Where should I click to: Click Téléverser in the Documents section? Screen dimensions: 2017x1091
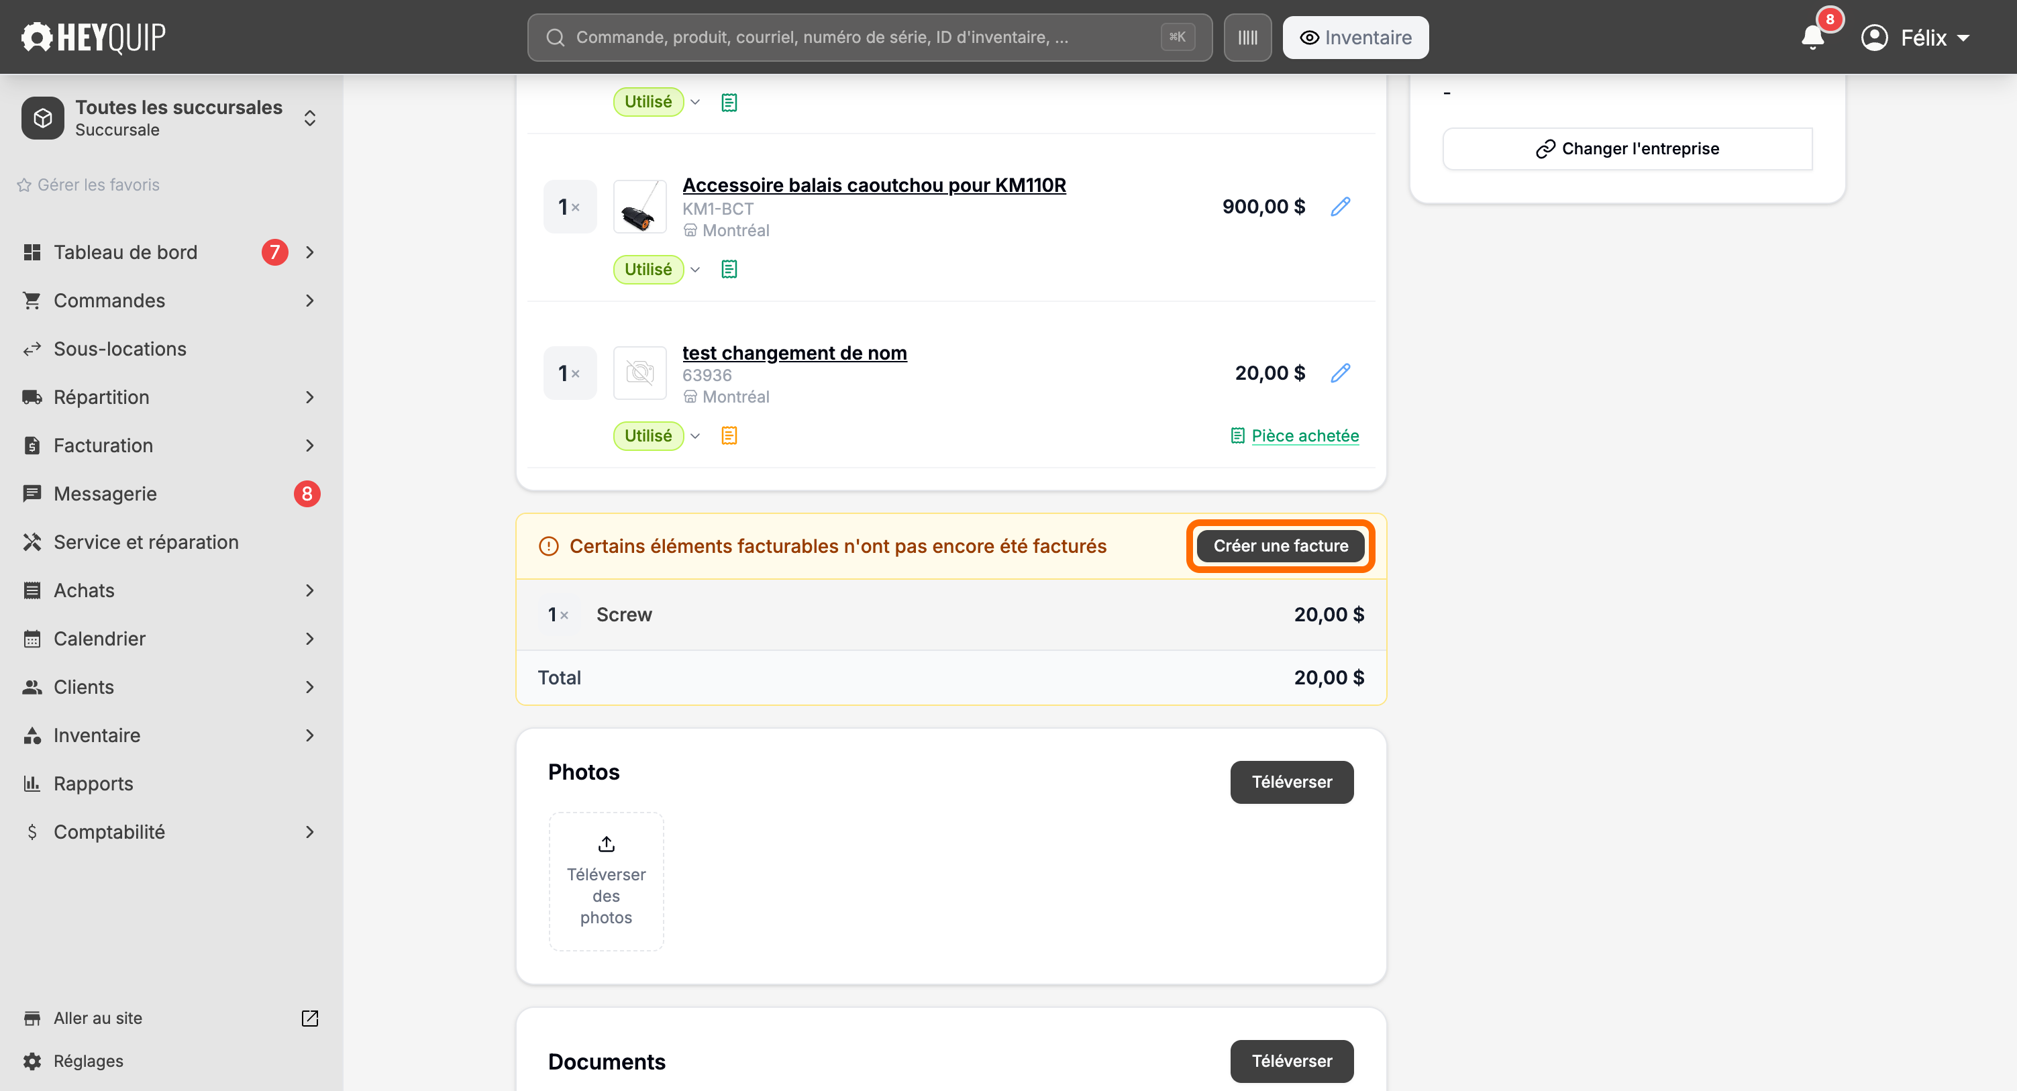coord(1292,1061)
